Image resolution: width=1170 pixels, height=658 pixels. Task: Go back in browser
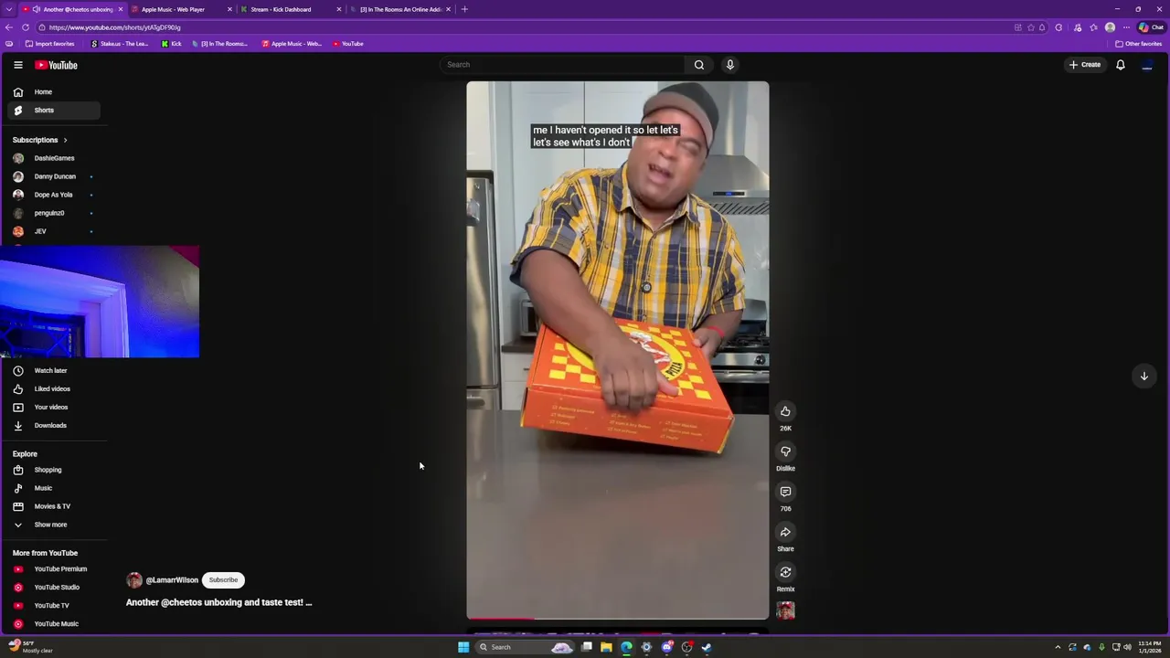click(x=8, y=27)
